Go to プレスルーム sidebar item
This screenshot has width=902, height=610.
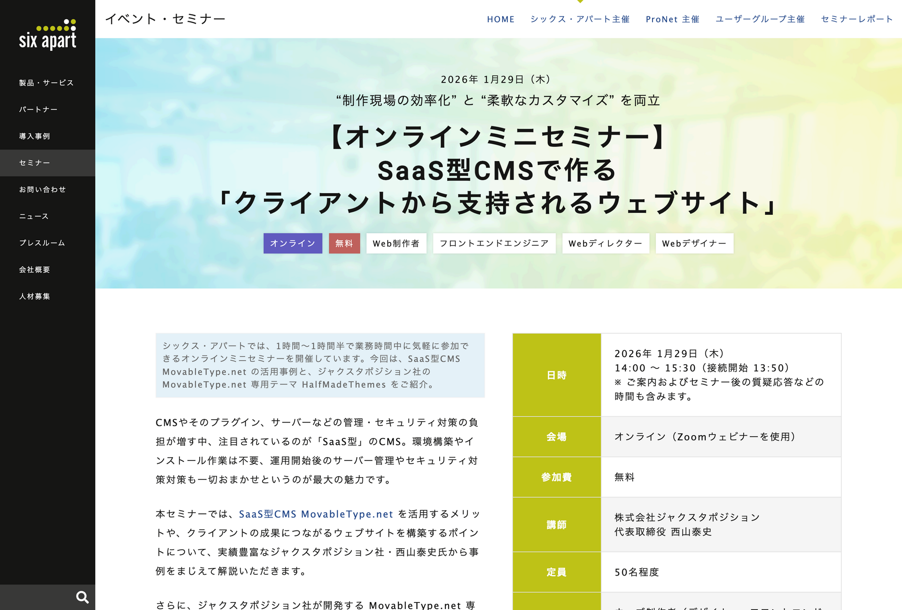[42, 243]
